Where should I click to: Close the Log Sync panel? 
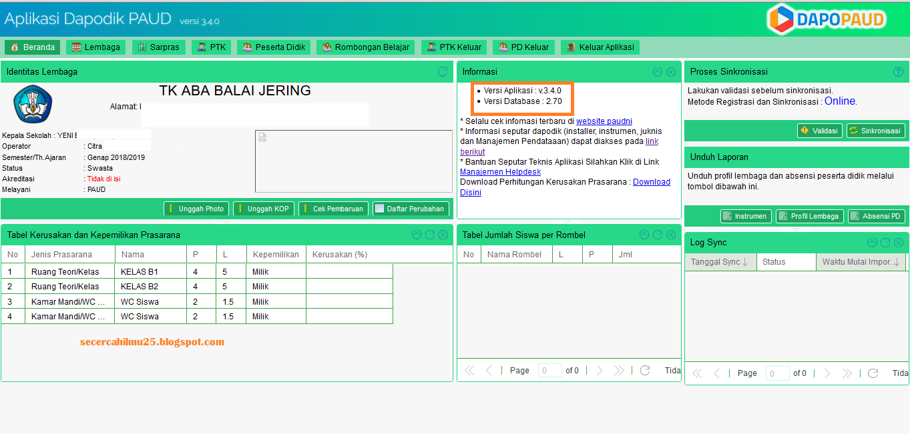point(899,243)
